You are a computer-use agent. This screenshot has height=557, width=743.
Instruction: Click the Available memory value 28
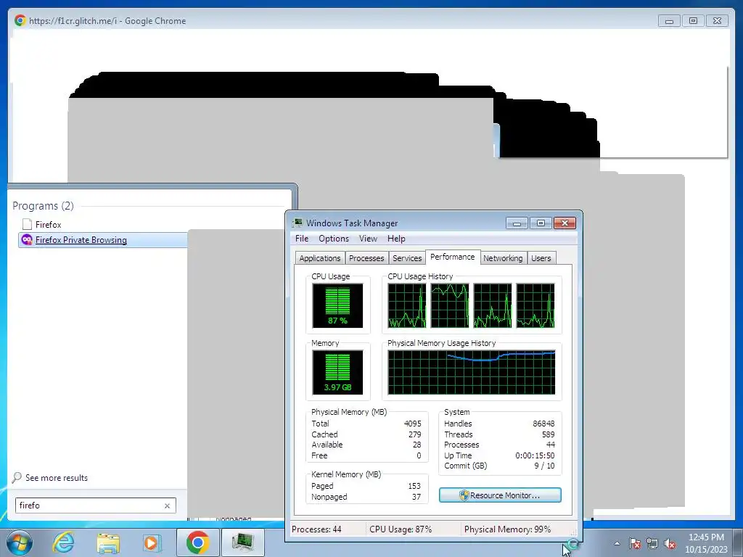point(416,445)
